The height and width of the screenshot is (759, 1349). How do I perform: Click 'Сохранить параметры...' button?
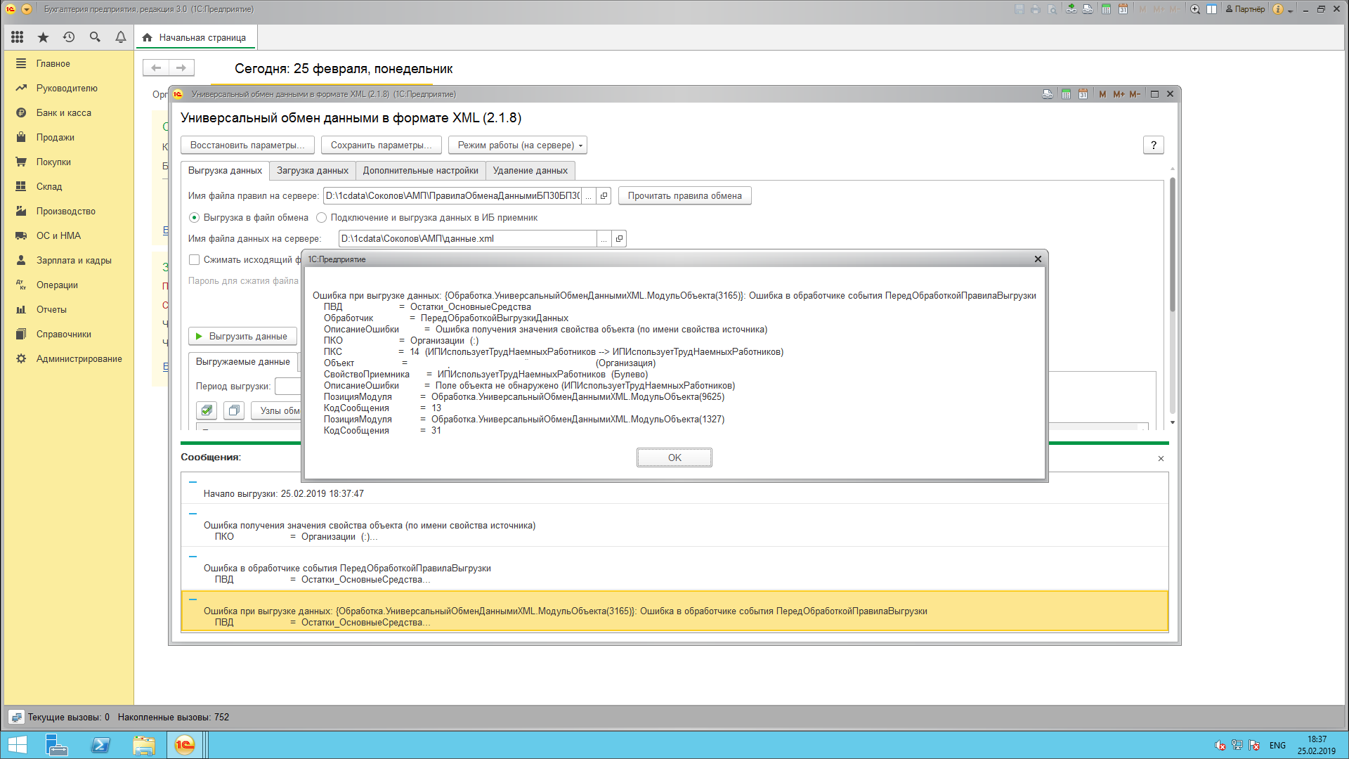coord(381,145)
